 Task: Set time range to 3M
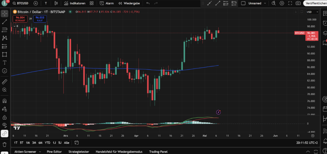(34, 143)
